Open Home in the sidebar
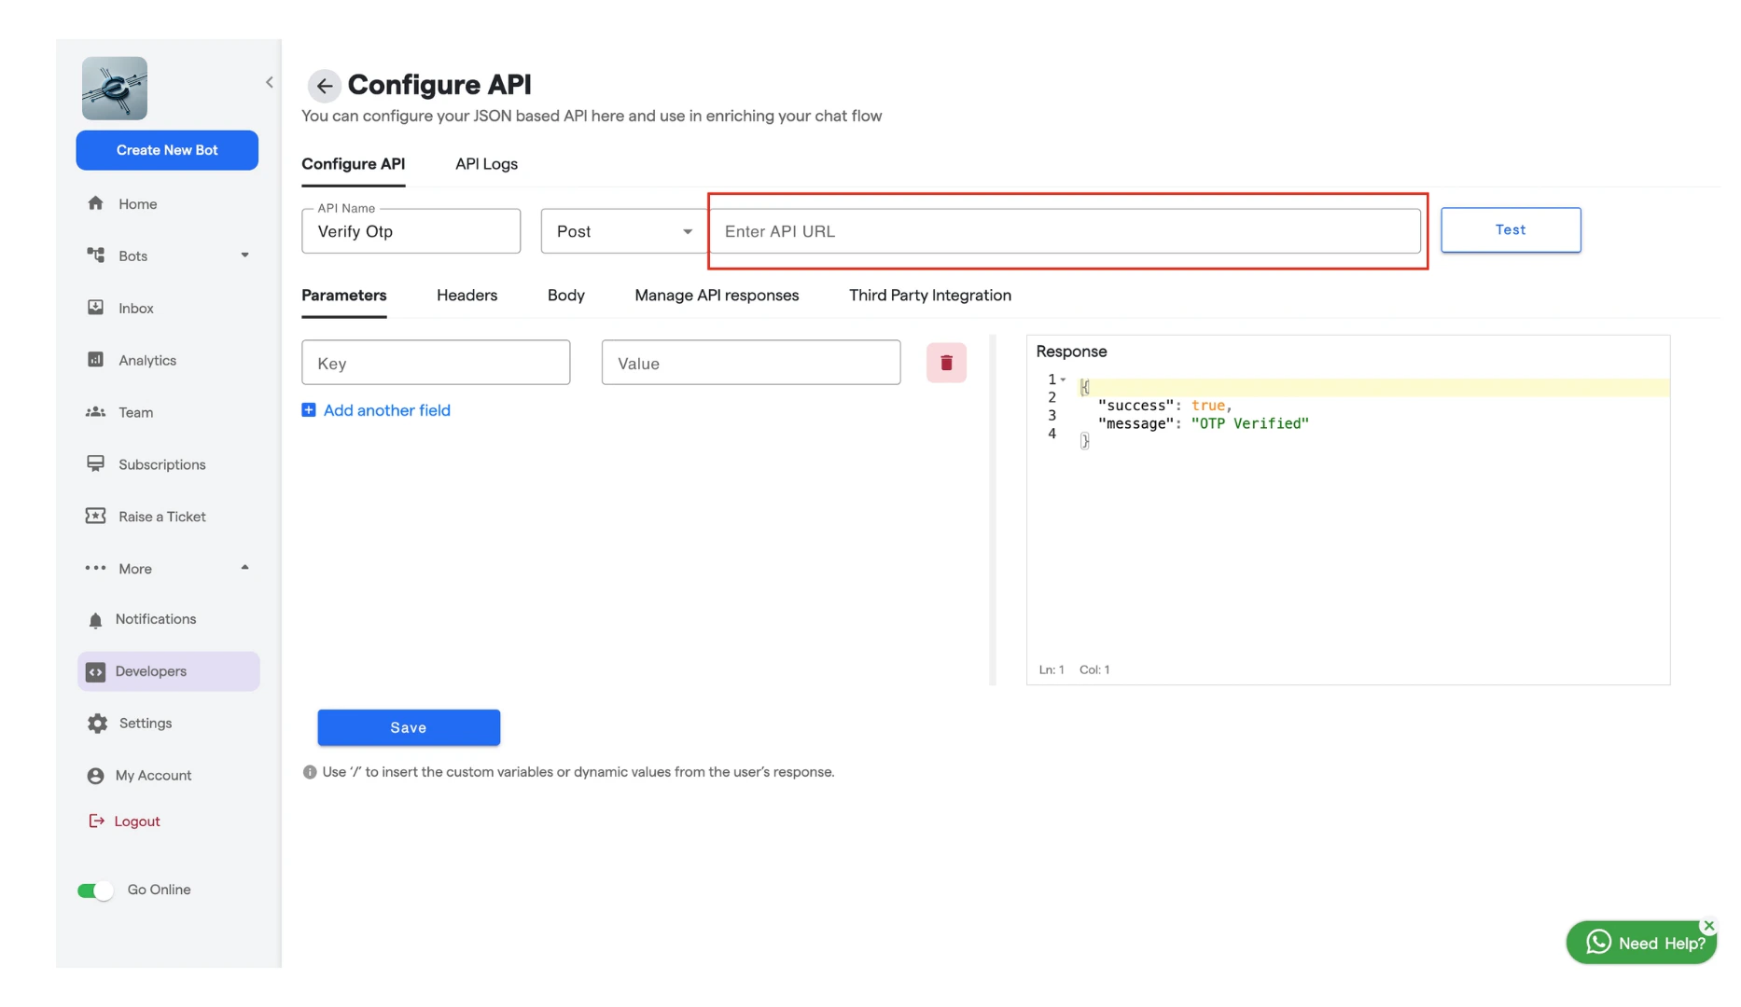This screenshot has height=1007, width=1741. [x=137, y=204]
